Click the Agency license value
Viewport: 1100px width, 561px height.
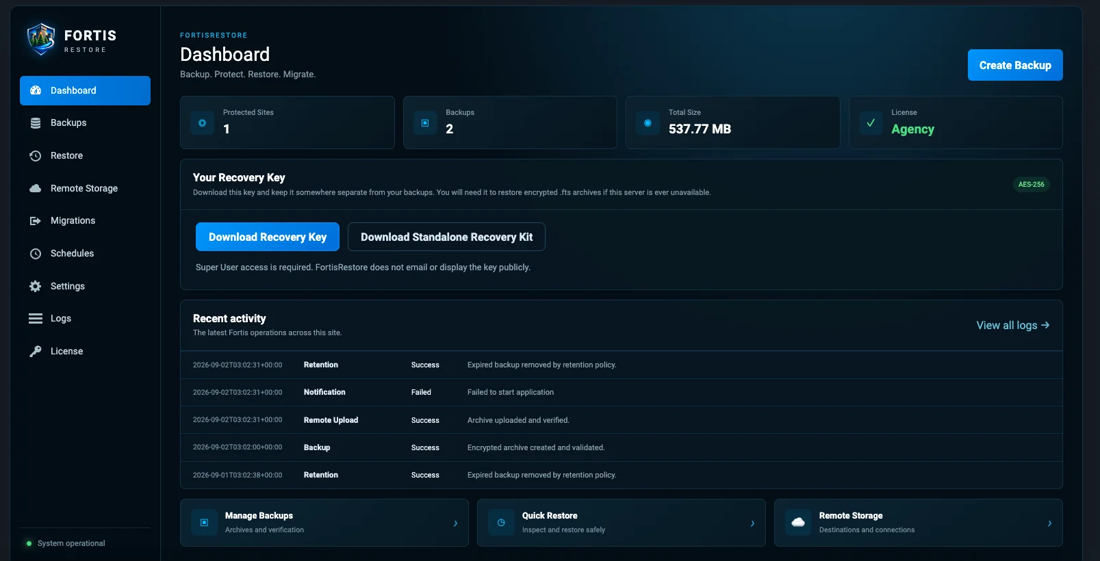912,129
